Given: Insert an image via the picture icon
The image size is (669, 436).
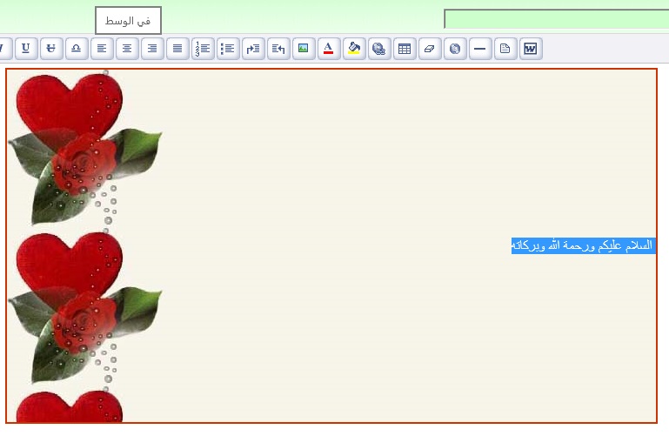Looking at the screenshot, I should 304,49.
